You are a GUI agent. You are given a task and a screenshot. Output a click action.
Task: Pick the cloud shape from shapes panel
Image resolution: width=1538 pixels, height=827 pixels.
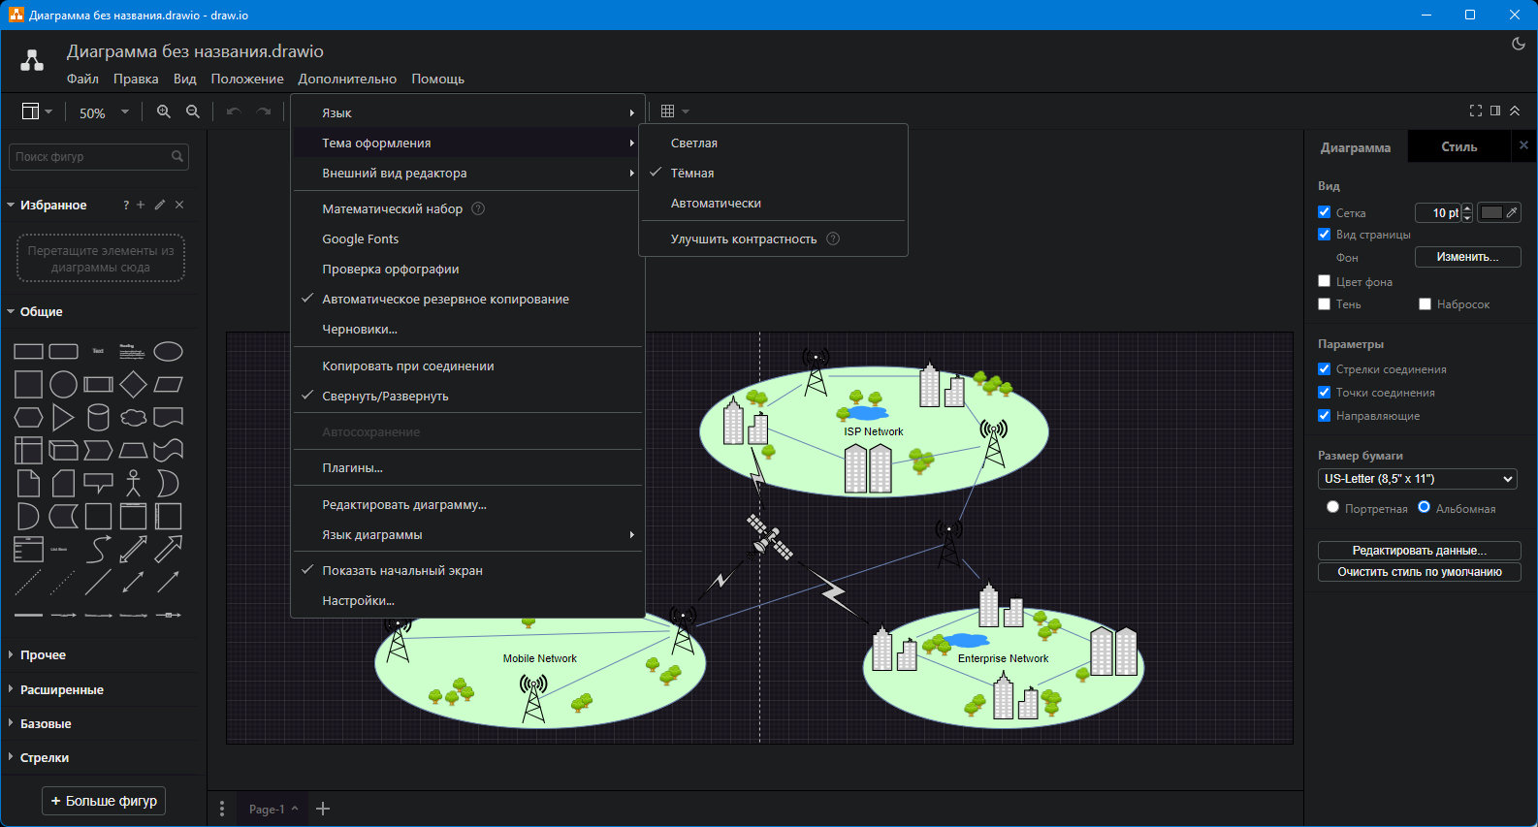pos(133,418)
